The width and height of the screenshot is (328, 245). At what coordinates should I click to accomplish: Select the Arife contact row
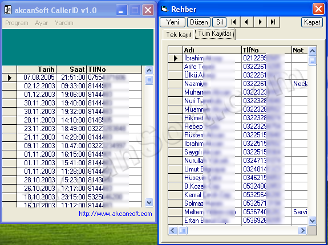pos(238,67)
